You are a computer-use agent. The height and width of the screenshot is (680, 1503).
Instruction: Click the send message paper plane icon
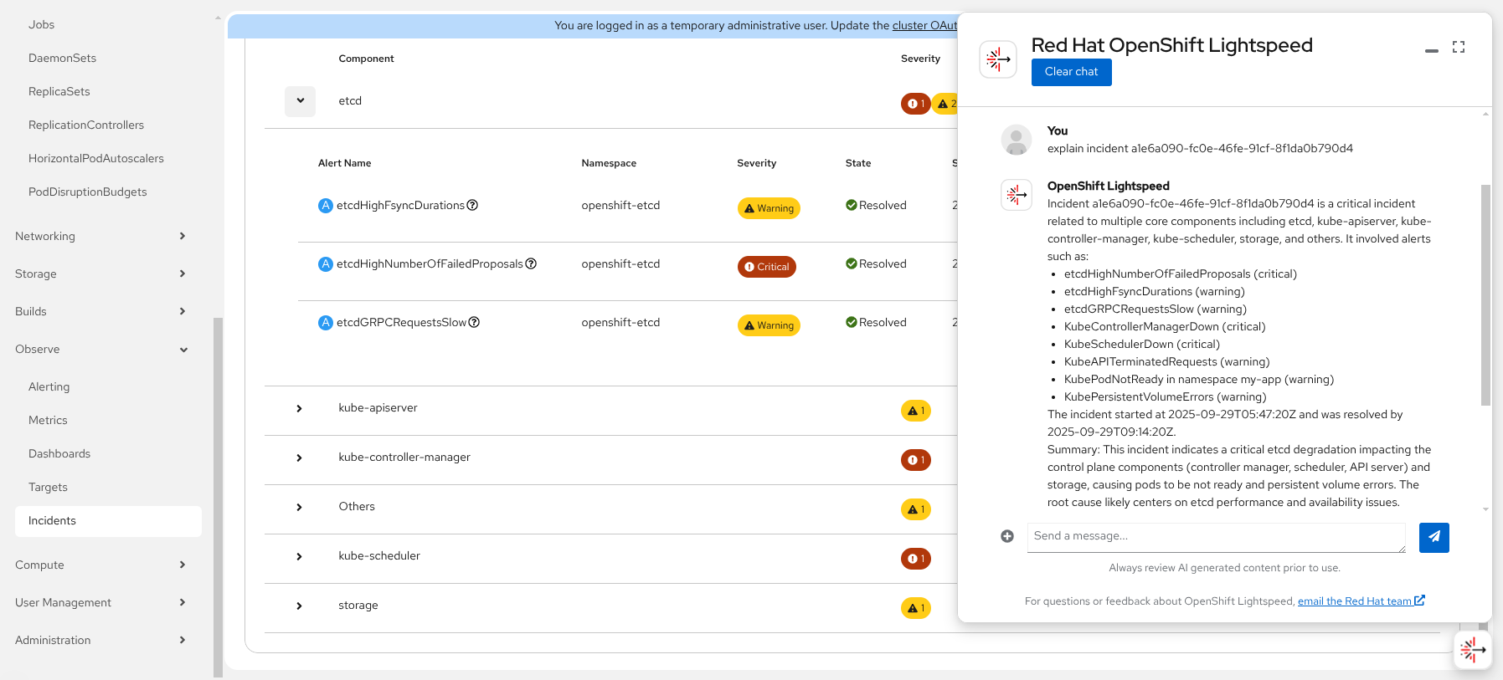coord(1434,537)
